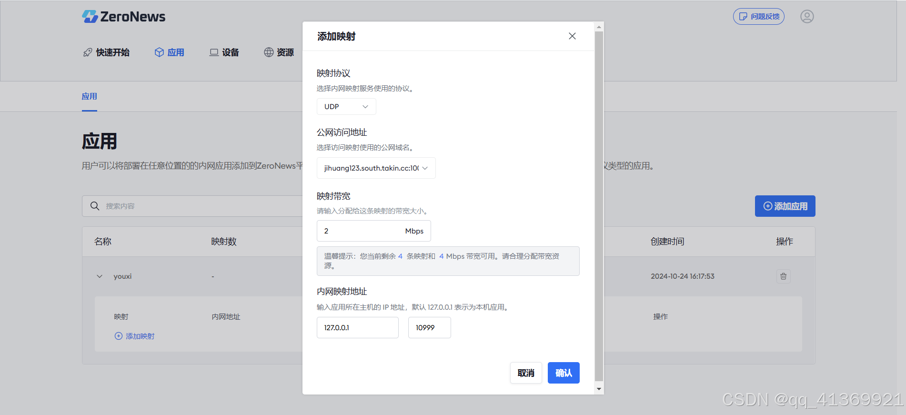
Task: Click the IP address field 127.0.0.1
Action: [x=357, y=328]
